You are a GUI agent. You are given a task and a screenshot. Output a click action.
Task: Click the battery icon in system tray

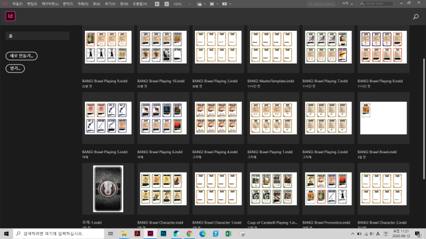[x=359, y=234]
